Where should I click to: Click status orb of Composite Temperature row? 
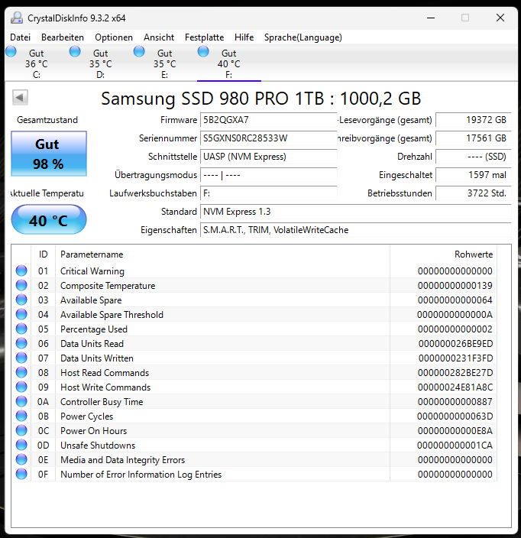pos(21,285)
